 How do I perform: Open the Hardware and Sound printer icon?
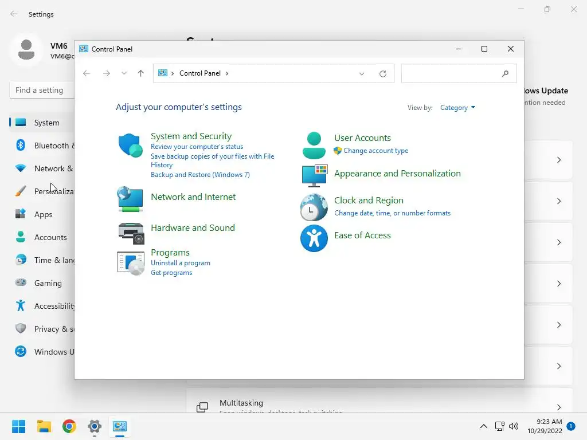pos(131,233)
